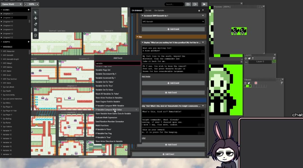Collapse the Increment $NPCKenneth event
Screen dimensions: 303x168
(143, 16)
